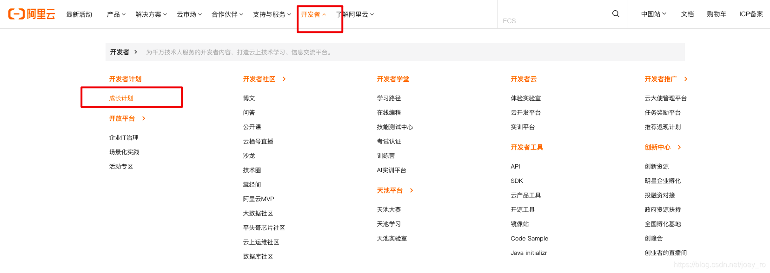Image resolution: width=770 pixels, height=273 pixels.
Task: Open the 云大使管理平台 link
Action: (x=666, y=98)
